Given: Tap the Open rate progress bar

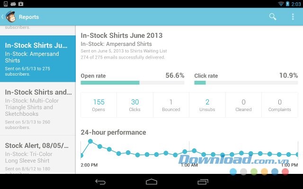Looking at the screenshot, I should tap(133, 83).
